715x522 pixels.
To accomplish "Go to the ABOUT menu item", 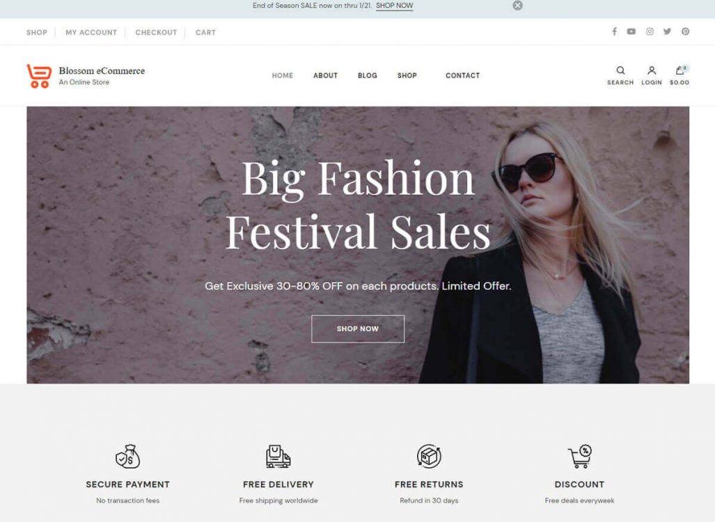I will (326, 76).
